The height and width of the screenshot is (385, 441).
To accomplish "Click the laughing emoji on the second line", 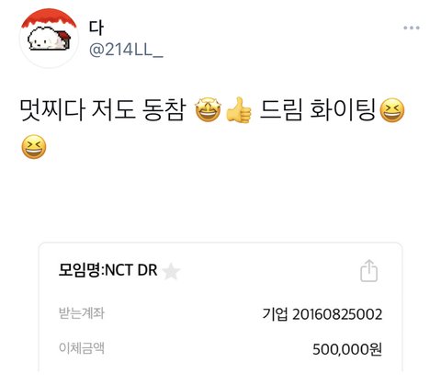I will tap(34, 147).
